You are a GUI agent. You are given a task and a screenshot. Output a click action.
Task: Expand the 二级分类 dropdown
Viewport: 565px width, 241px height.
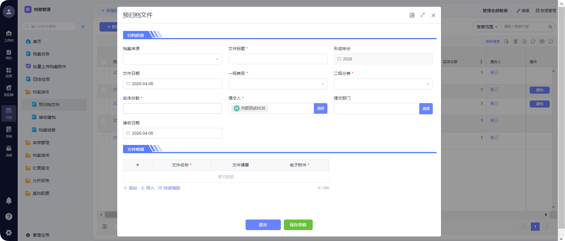click(383, 84)
